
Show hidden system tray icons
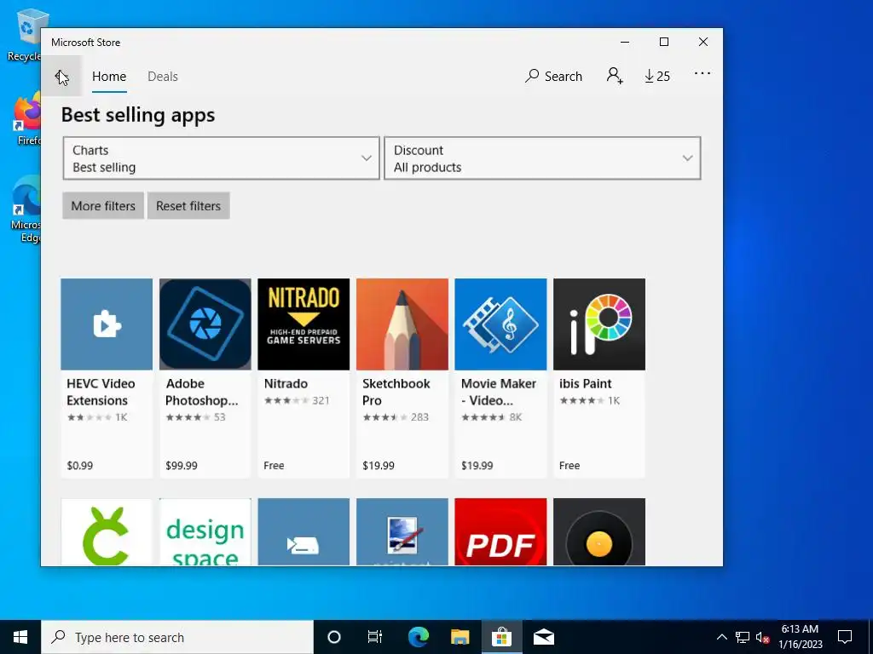click(721, 637)
